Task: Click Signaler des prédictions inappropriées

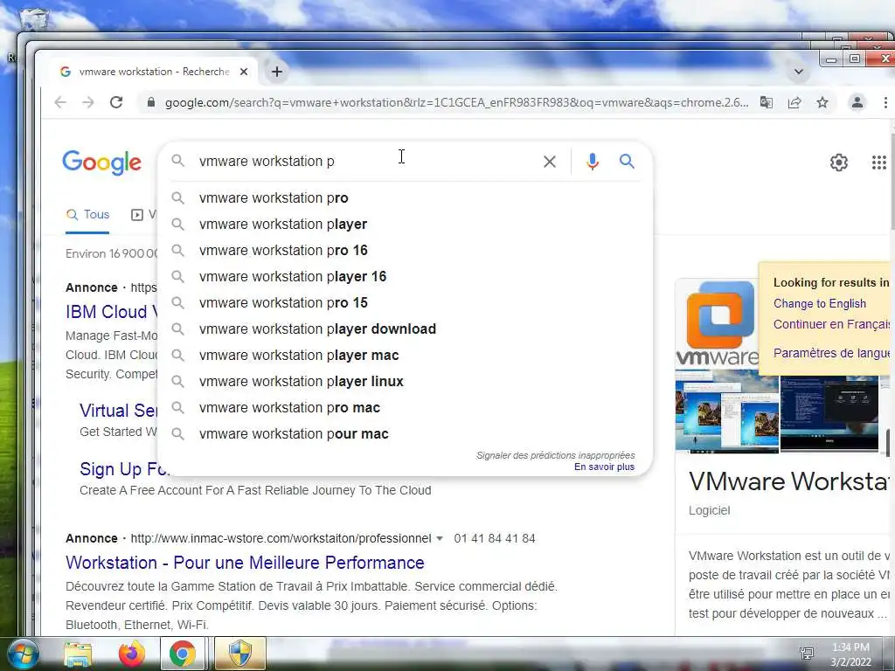Action: pos(555,455)
